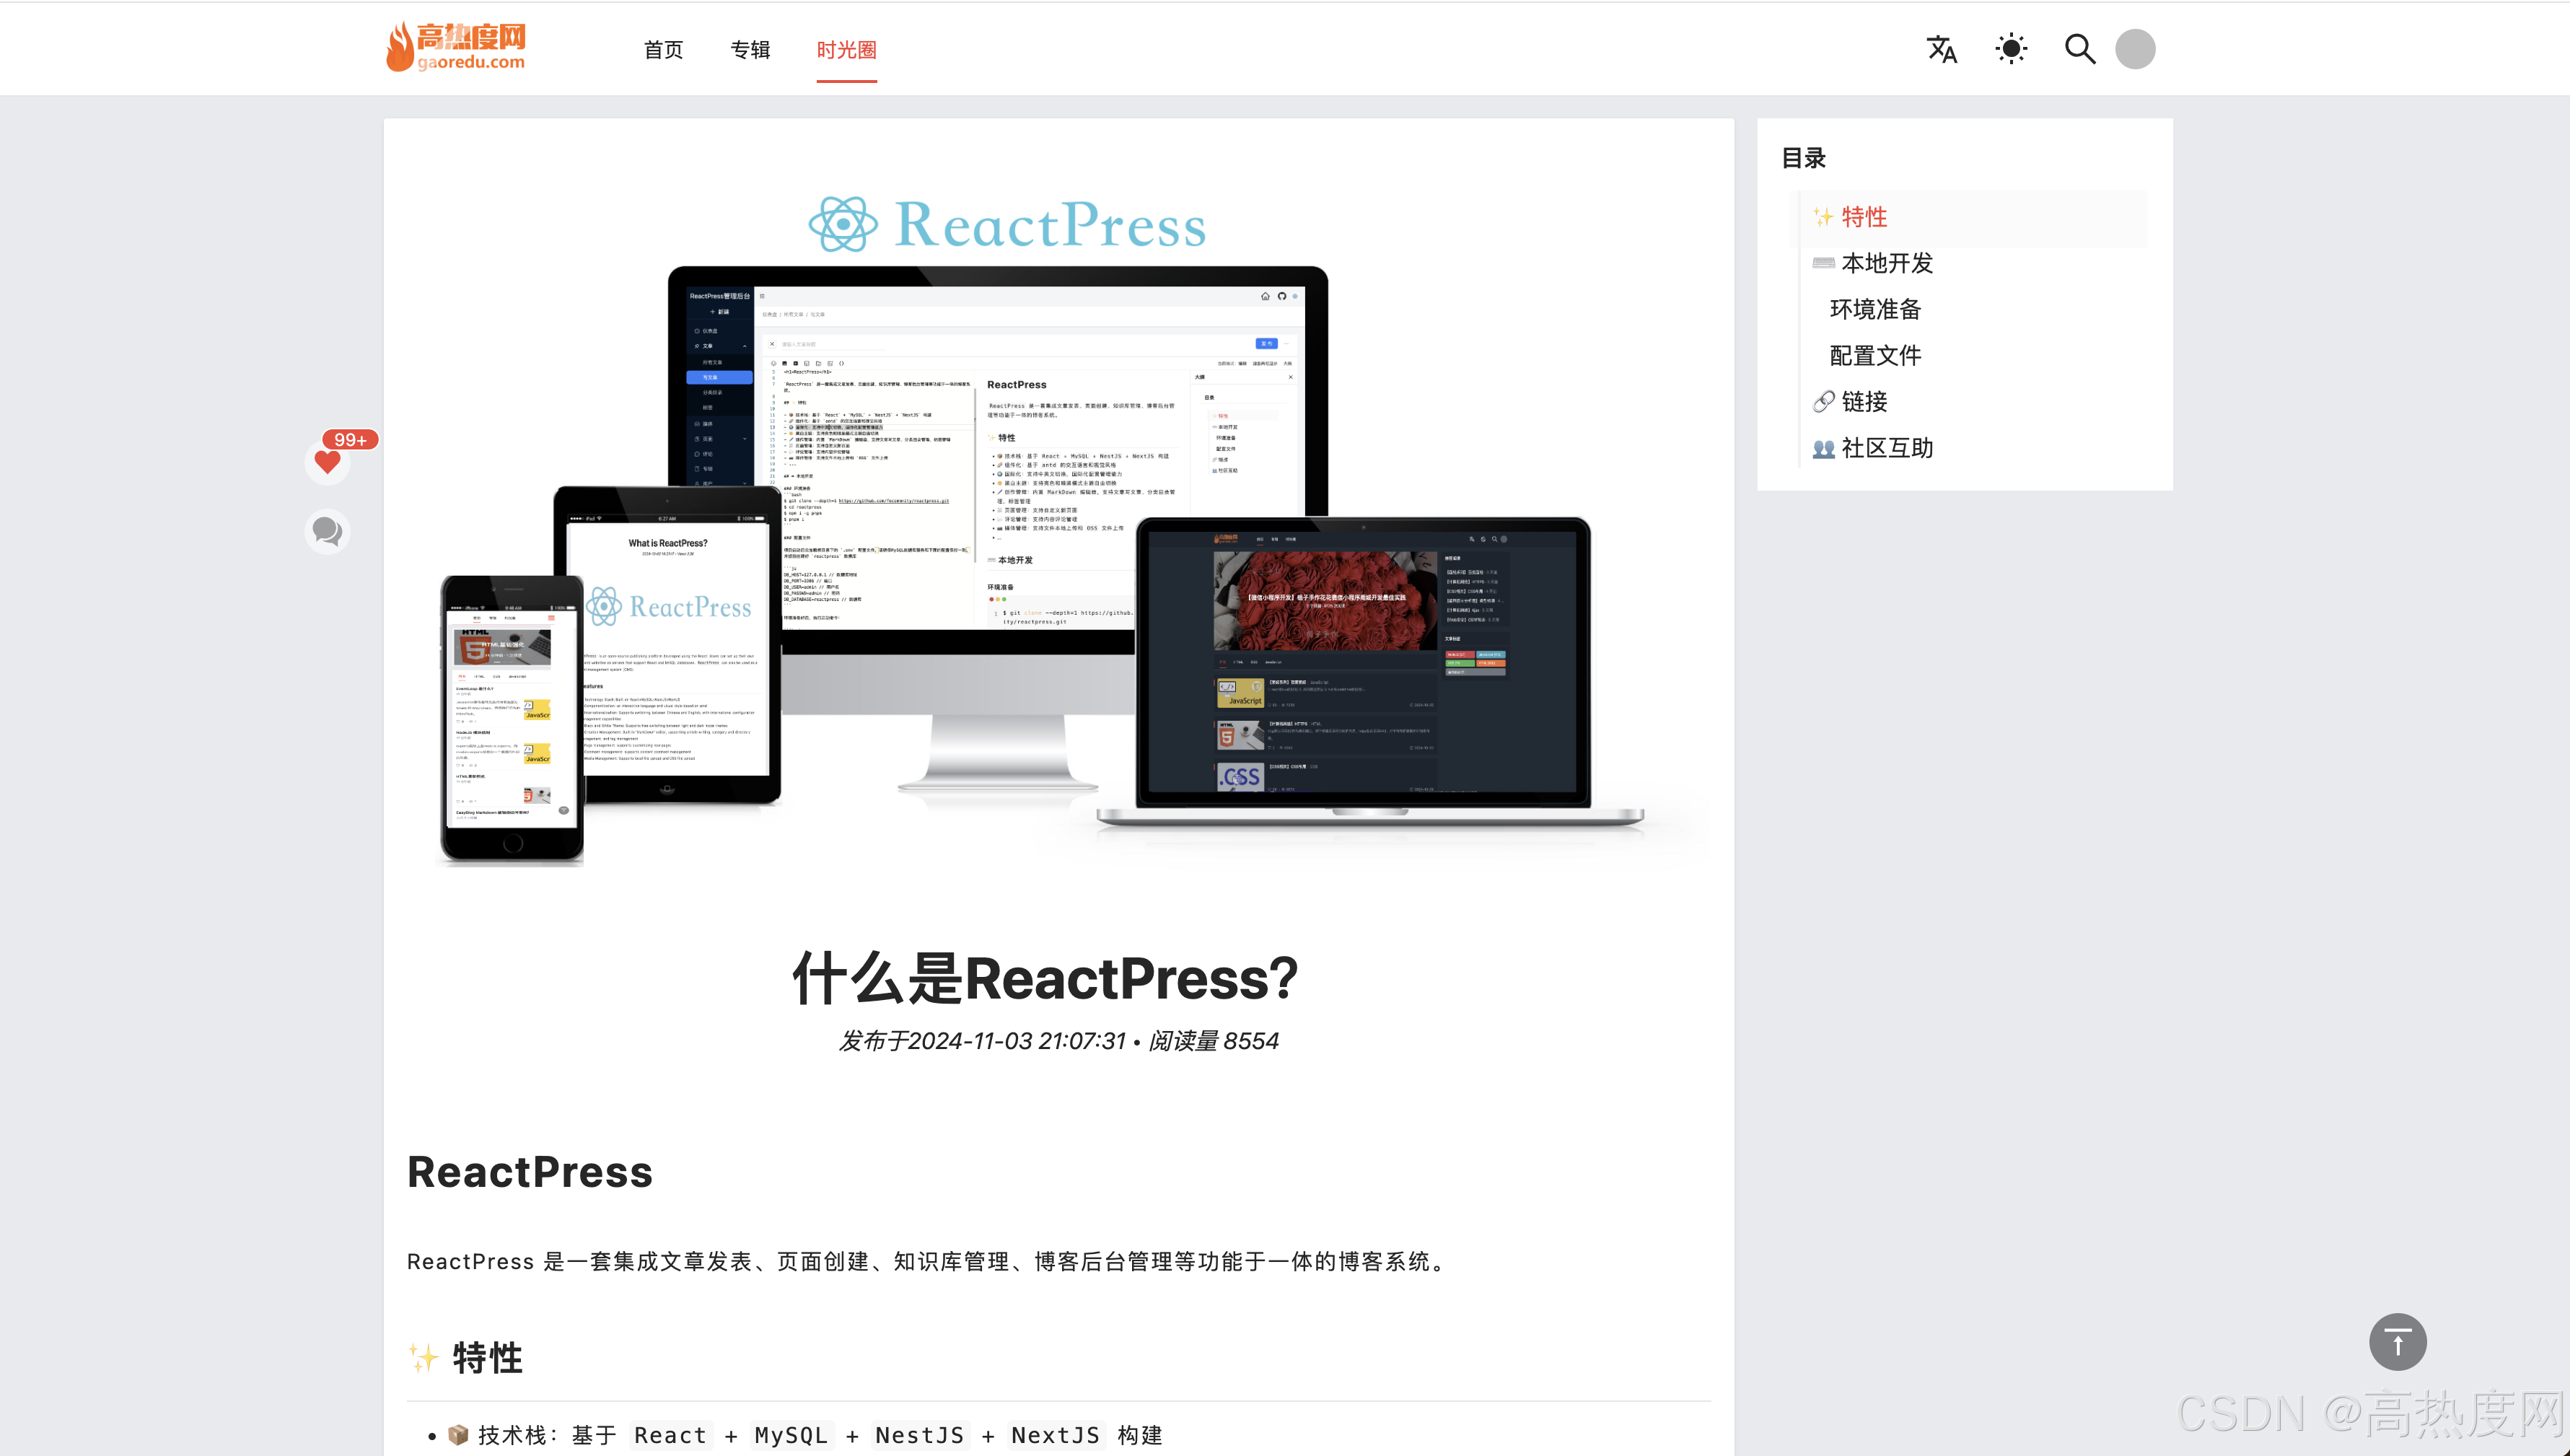The height and width of the screenshot is (1456, 2570).
Task: Click the 目录 sidebar heading
Action: coord(1803,158)
